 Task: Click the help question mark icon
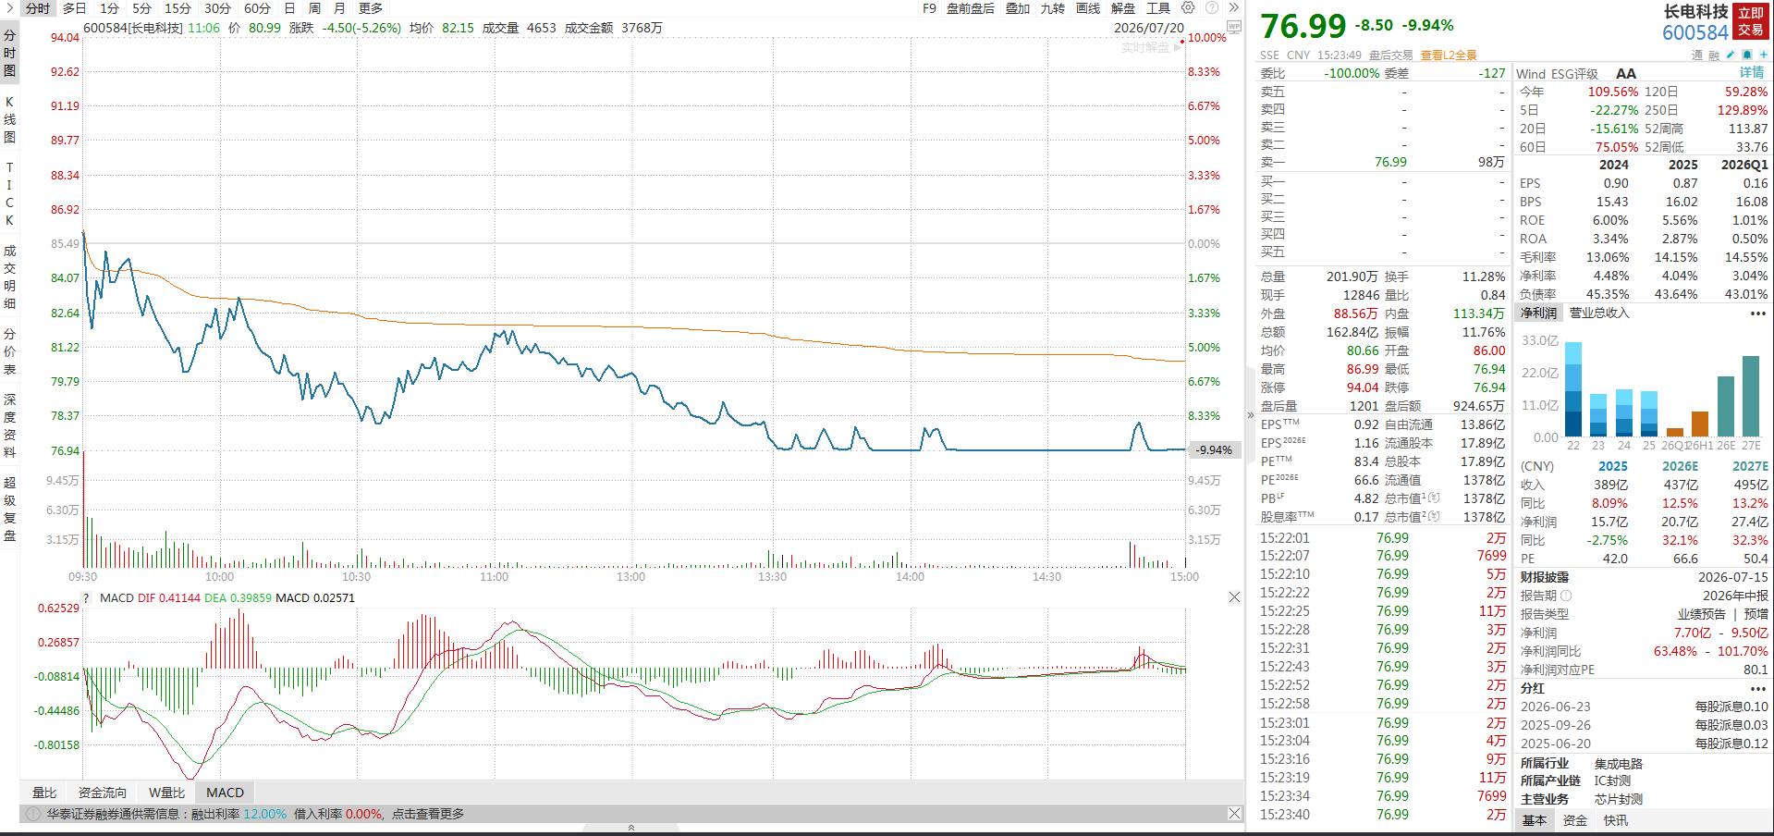1211,7
